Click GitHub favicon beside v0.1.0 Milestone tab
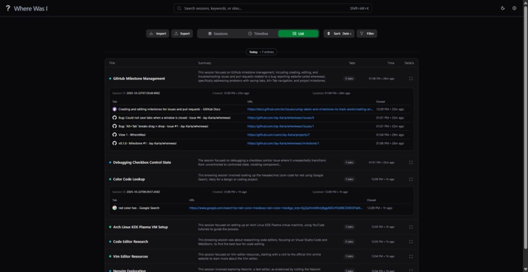528x272 pixels. pyautogui.click(x=115, y=144)
